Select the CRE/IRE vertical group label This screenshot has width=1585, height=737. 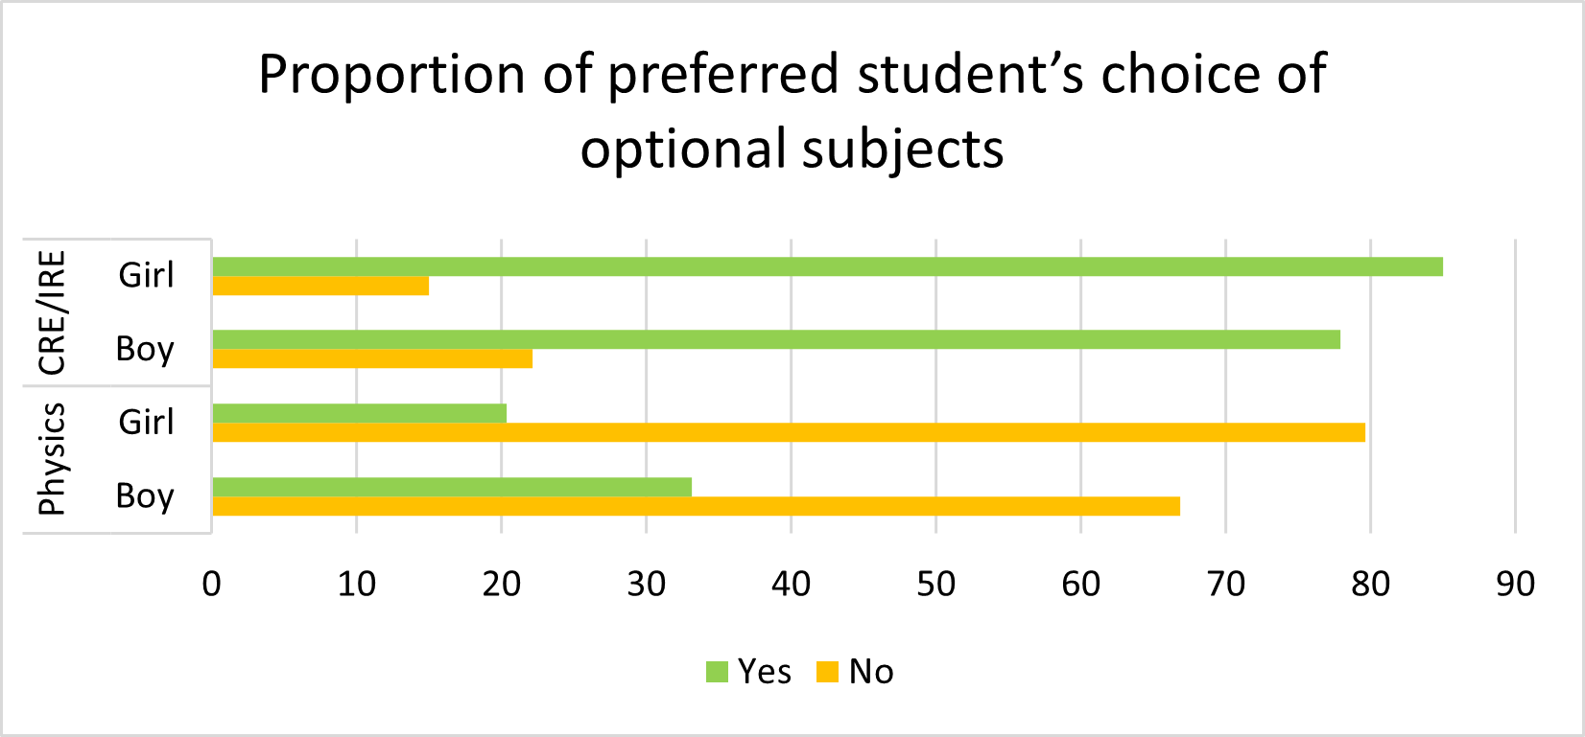pos(51,312)
